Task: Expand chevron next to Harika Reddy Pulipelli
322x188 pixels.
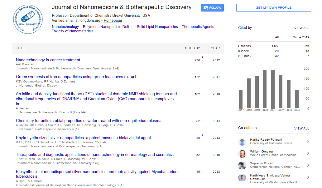Action: [308, 142]
